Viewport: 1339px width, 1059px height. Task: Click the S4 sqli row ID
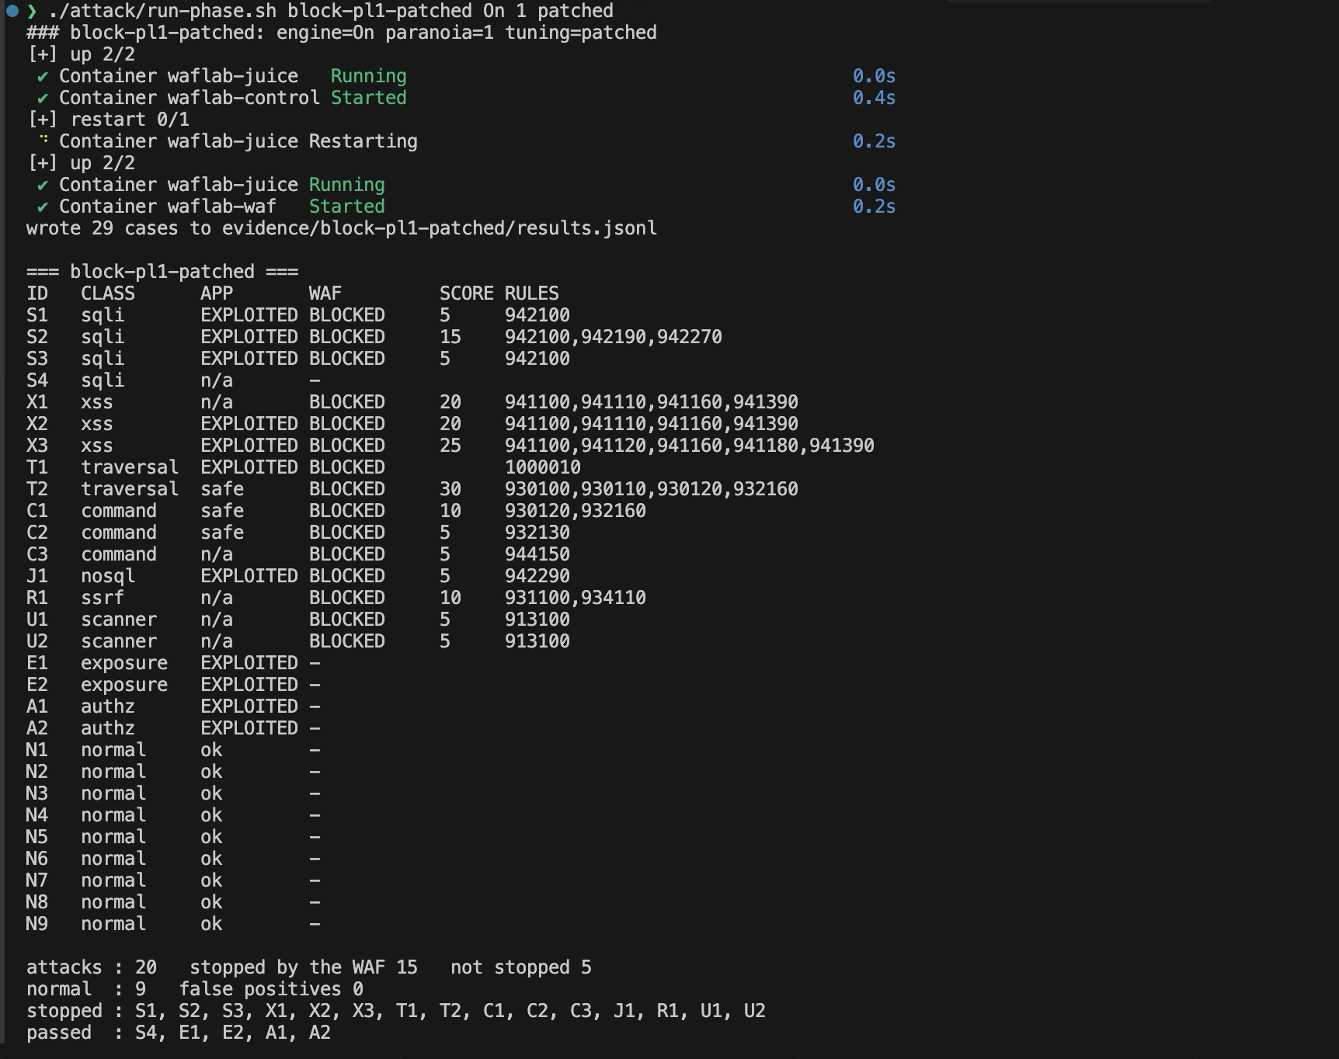(37, 380)
